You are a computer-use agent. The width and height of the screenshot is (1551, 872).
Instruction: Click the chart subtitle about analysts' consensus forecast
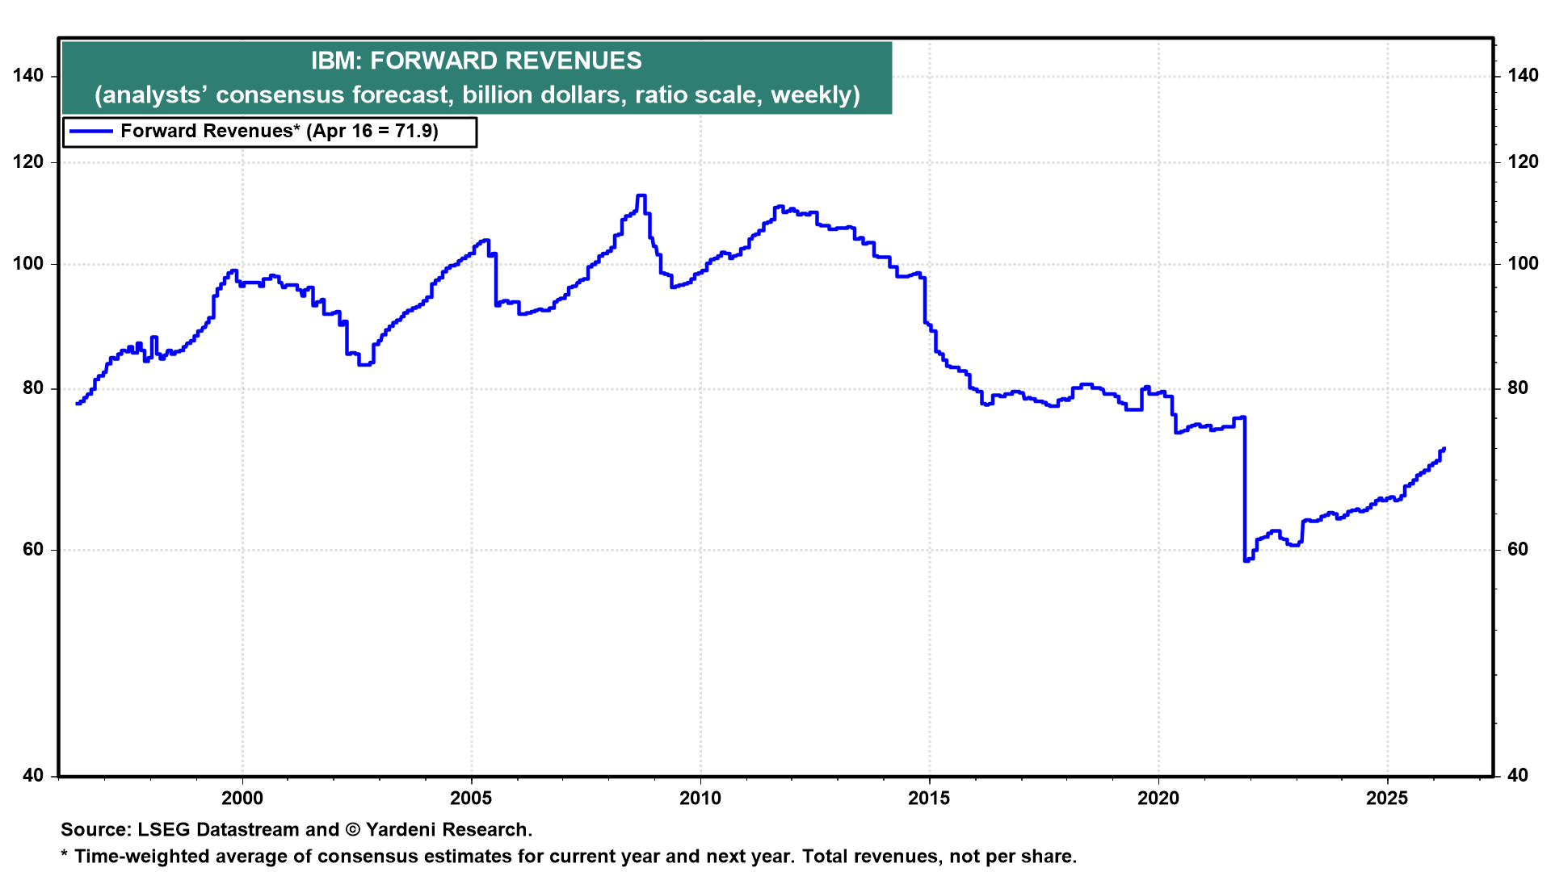click(x=477, y=95)
